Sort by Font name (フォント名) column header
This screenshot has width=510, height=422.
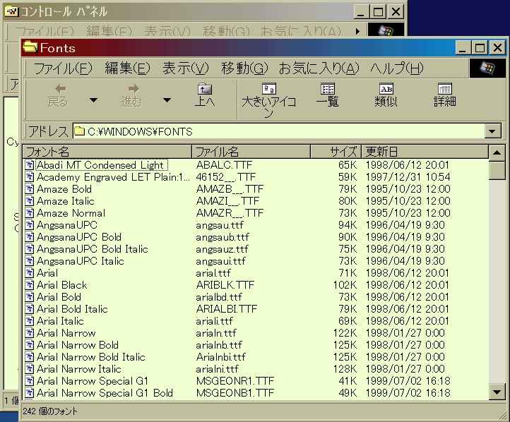point(107,152)
